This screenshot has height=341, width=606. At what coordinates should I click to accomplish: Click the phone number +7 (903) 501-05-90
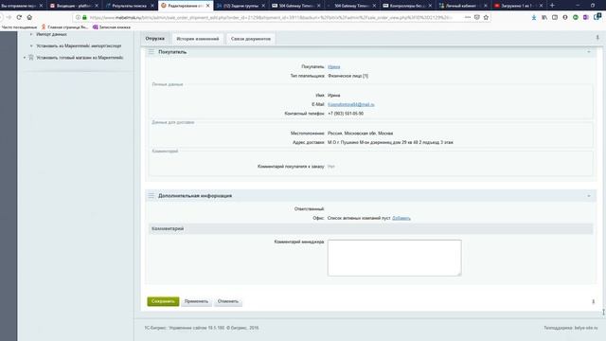tap(346, 114)
